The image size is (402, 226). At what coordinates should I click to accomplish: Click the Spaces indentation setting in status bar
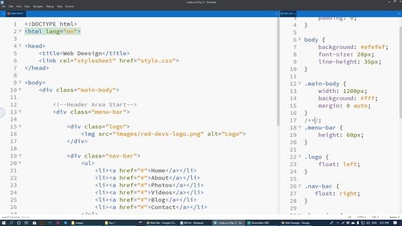click(x=394, y=217)
